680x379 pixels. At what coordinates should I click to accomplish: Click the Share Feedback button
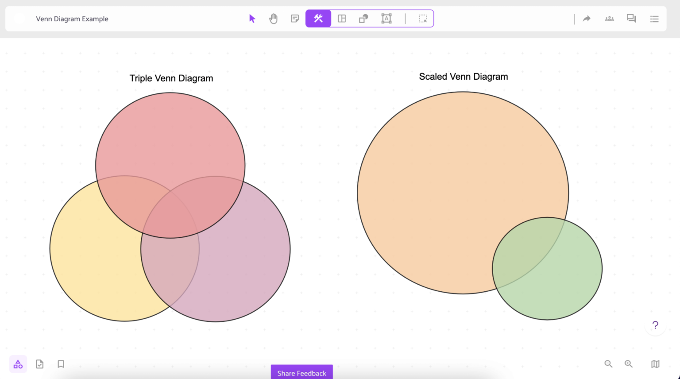tap(301, 373)
